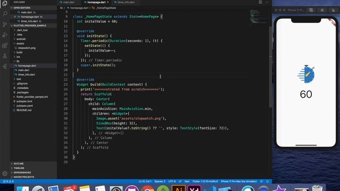Click the Simulator Home toolbar icon
This screenshot has width=340, height=191.
coord(322,10)
